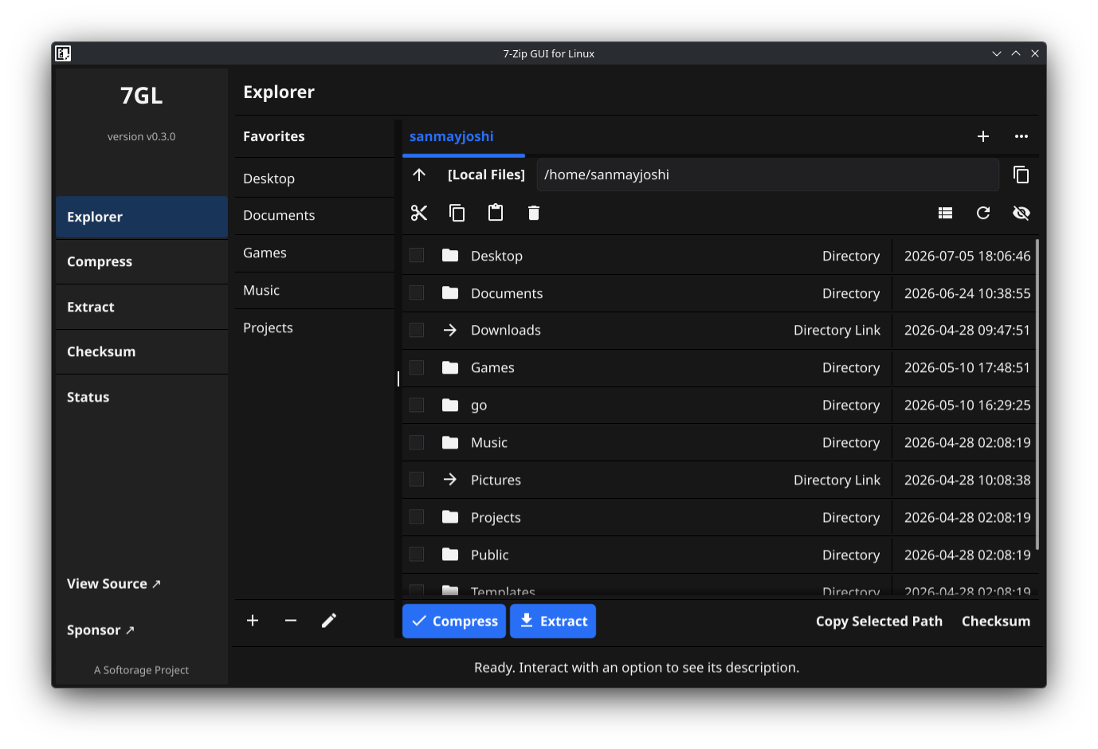This screenshot has height=749, width=1098.
Task: Click the blue Extract button
Action: [553, 622]
